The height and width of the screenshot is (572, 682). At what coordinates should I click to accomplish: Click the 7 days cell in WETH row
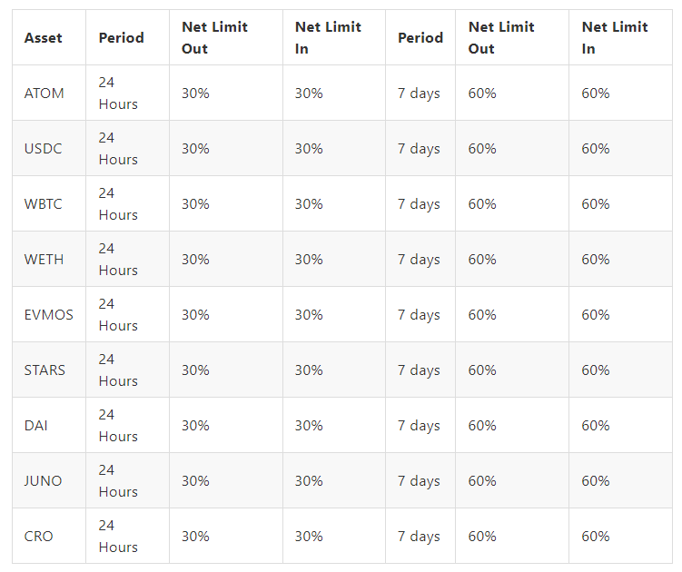coord(419,260)
